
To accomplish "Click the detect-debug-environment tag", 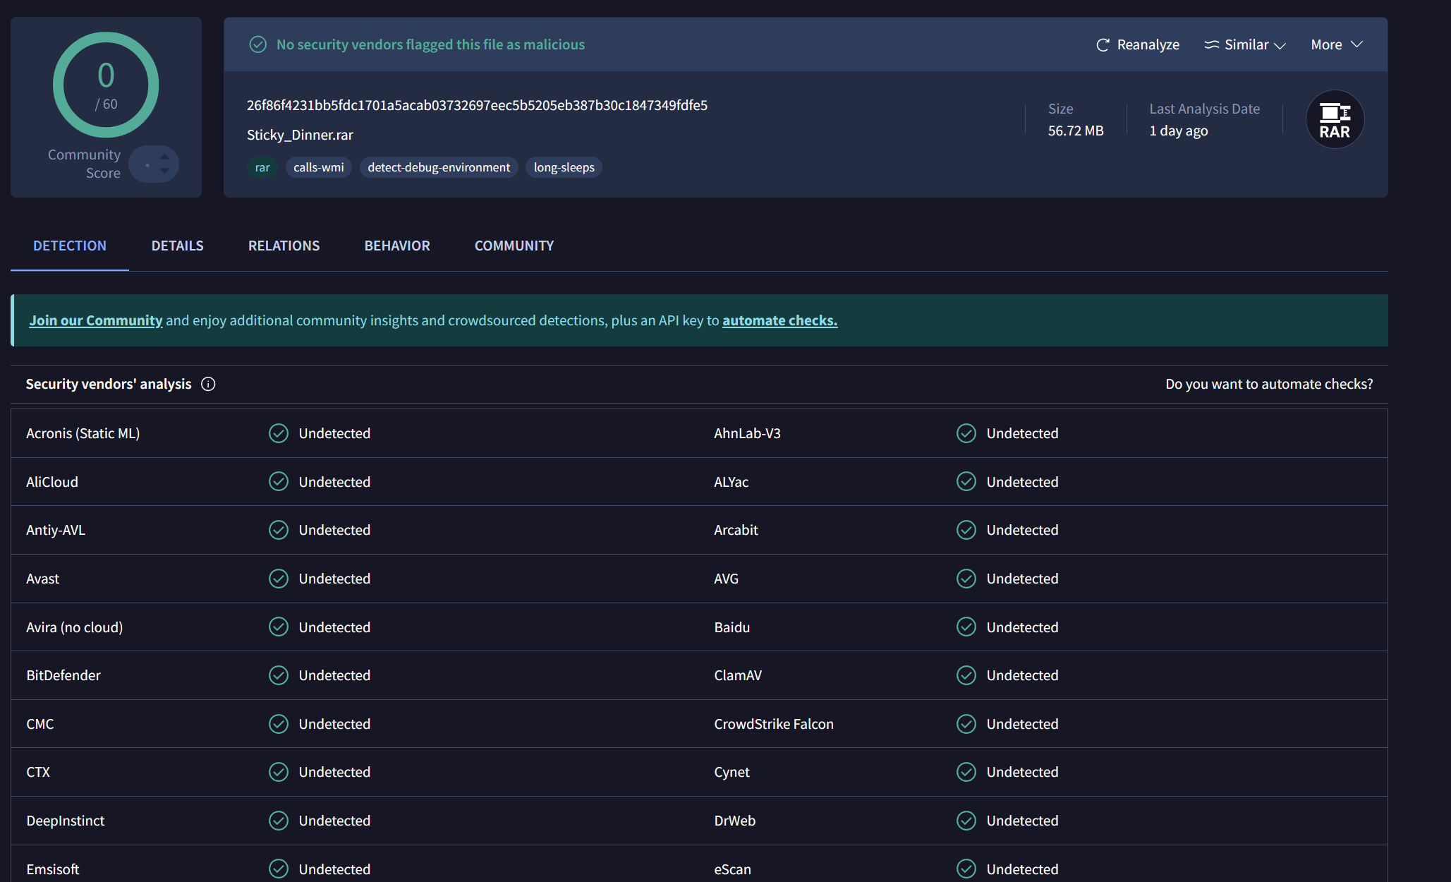I will [x=438, y=167].
